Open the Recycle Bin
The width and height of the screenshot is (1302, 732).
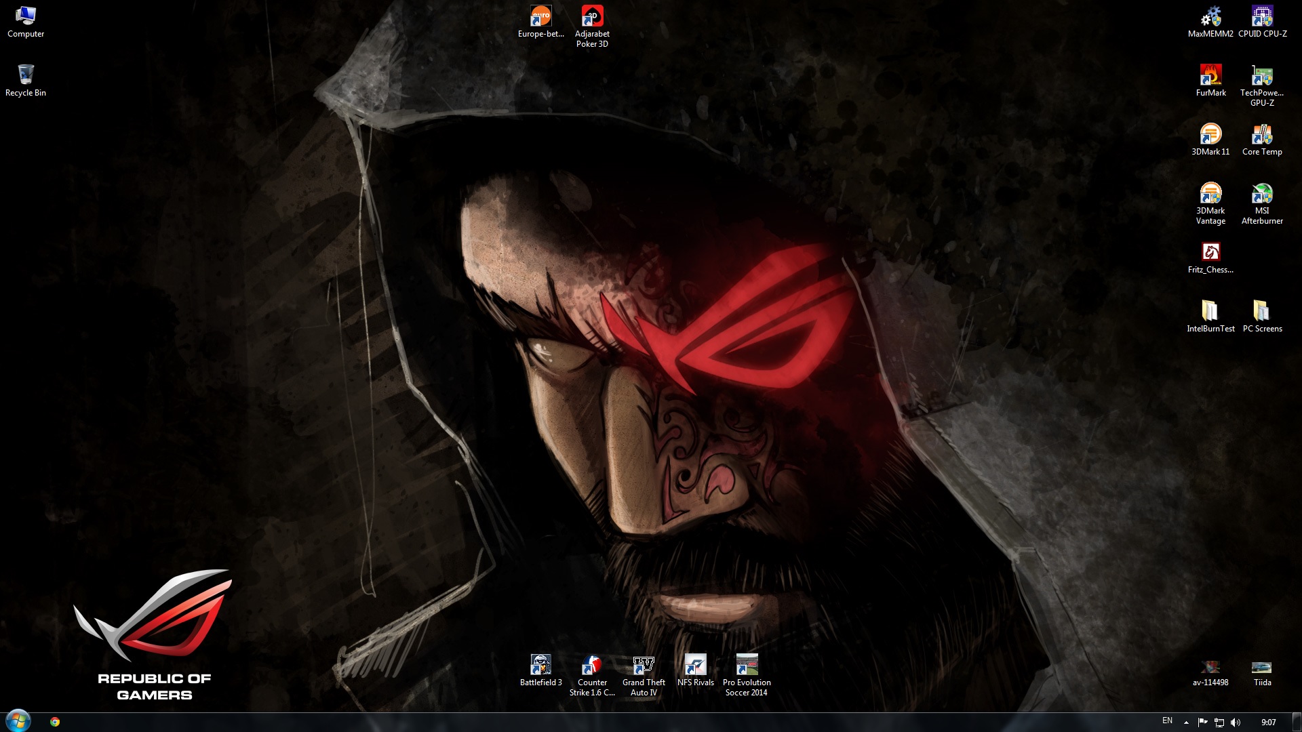(x=26, y=81)
